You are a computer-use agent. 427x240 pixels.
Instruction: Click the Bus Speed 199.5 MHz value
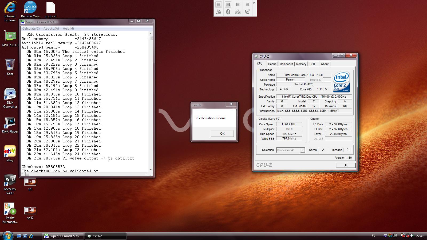(x=289, y=134)
